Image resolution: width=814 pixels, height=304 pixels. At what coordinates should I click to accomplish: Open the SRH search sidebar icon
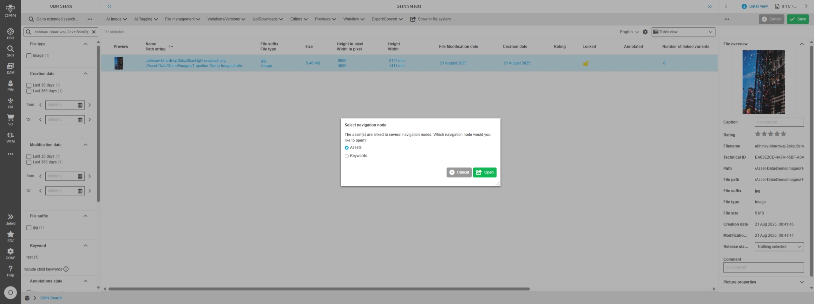coord(10,51)
